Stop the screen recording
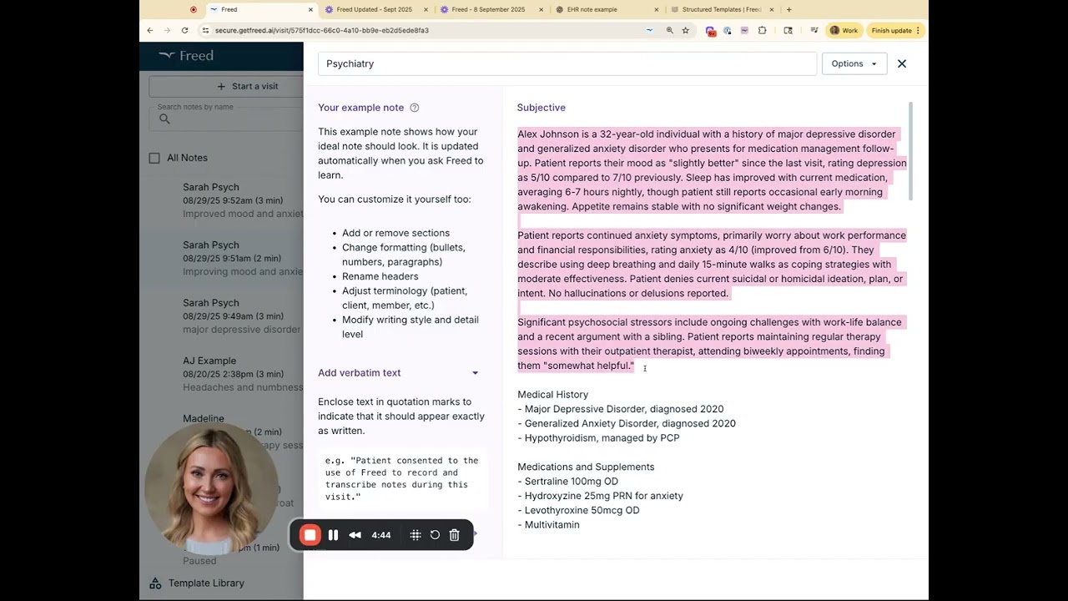 (310, 535)
